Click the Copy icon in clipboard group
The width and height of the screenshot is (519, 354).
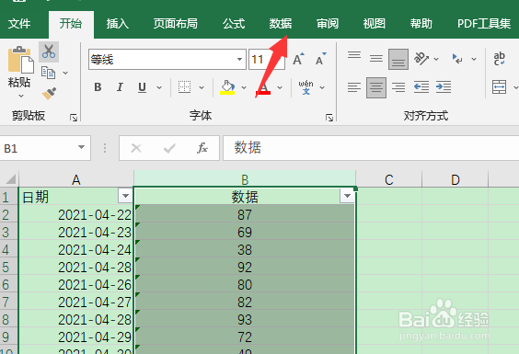(x=49, y=73)
